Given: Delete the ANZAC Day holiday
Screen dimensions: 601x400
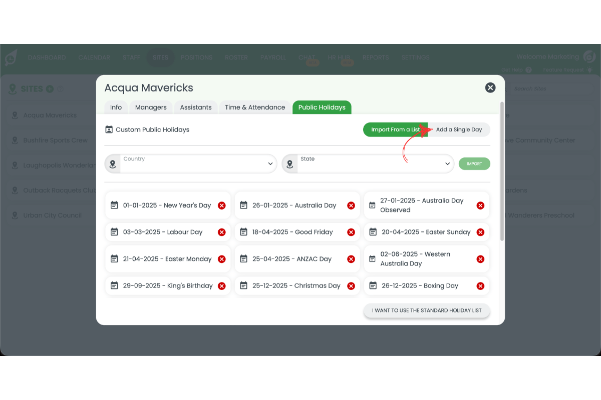Looking at the screenshot, I should click(x=351, y=259).
